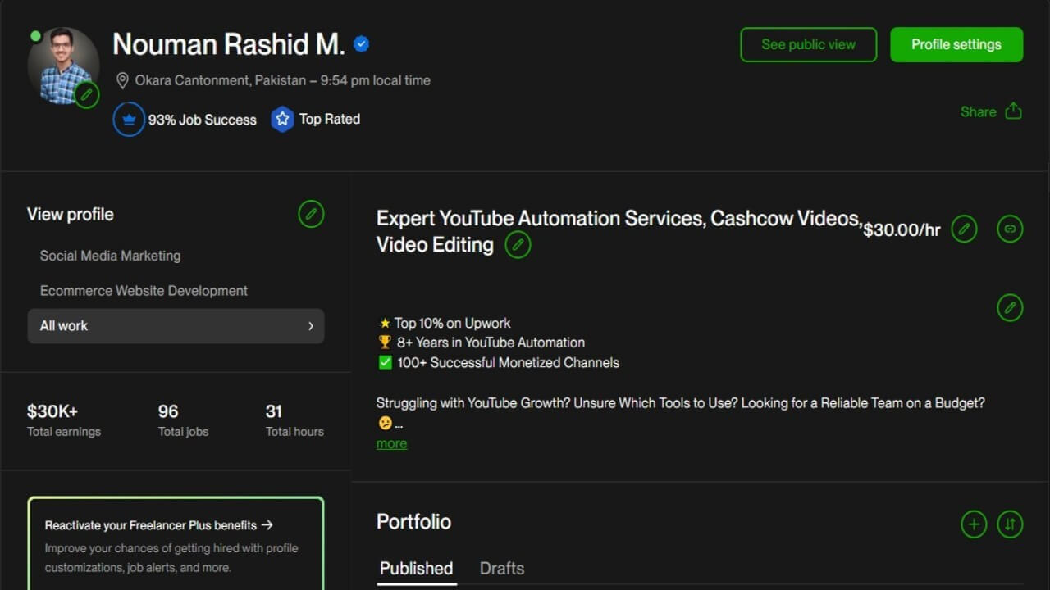Reorder portfolio items with arrows icon
This screenshot has height=590, width=1050.
[1010, 524]
